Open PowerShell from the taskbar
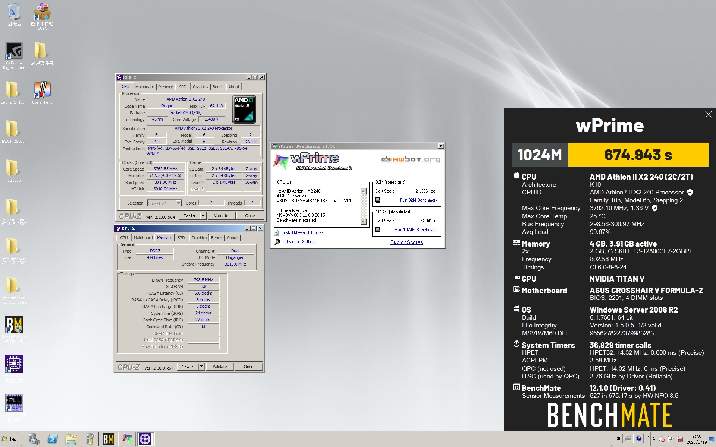This screenshot has width=716, height=447. (53, 439)
